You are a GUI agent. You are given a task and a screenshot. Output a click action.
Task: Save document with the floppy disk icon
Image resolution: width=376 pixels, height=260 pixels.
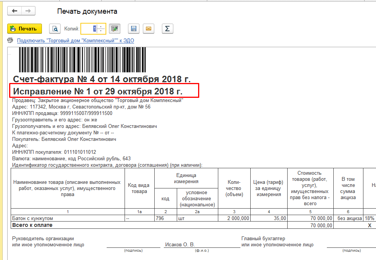tap(134, 29)
